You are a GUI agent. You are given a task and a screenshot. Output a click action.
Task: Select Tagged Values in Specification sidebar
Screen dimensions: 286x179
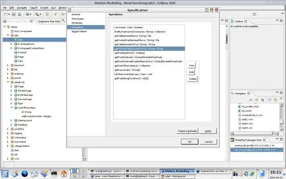tap(79, 31)
